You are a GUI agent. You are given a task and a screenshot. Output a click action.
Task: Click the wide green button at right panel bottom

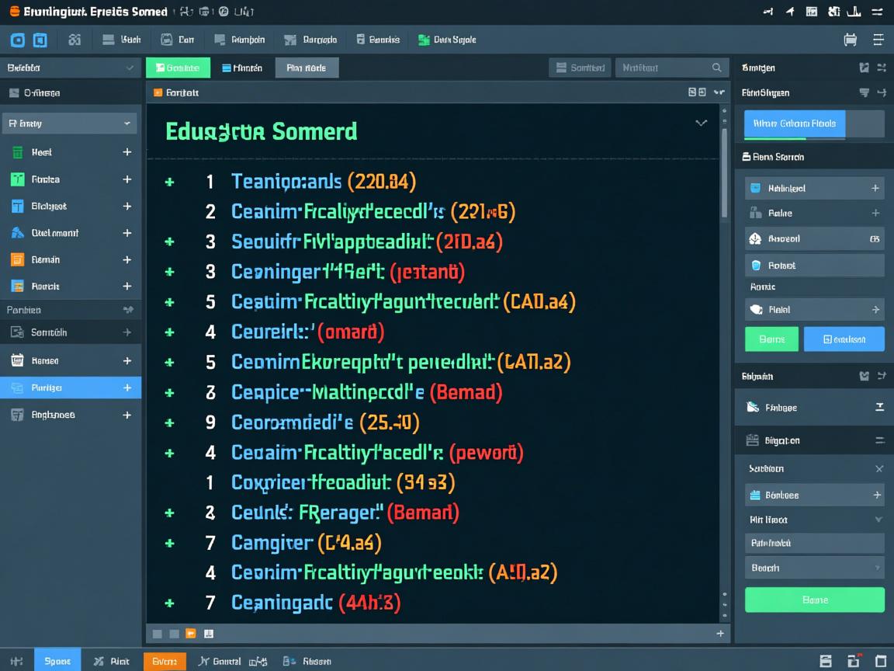[814, 600]
